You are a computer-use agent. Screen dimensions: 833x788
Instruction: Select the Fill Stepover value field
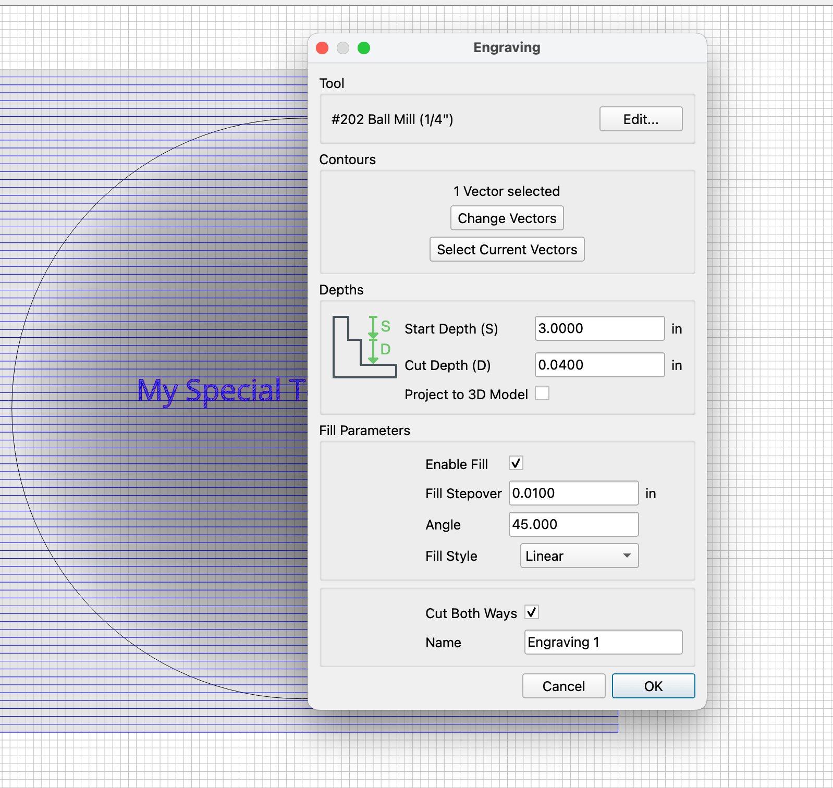pyautogui.click(x=573, y=493)
